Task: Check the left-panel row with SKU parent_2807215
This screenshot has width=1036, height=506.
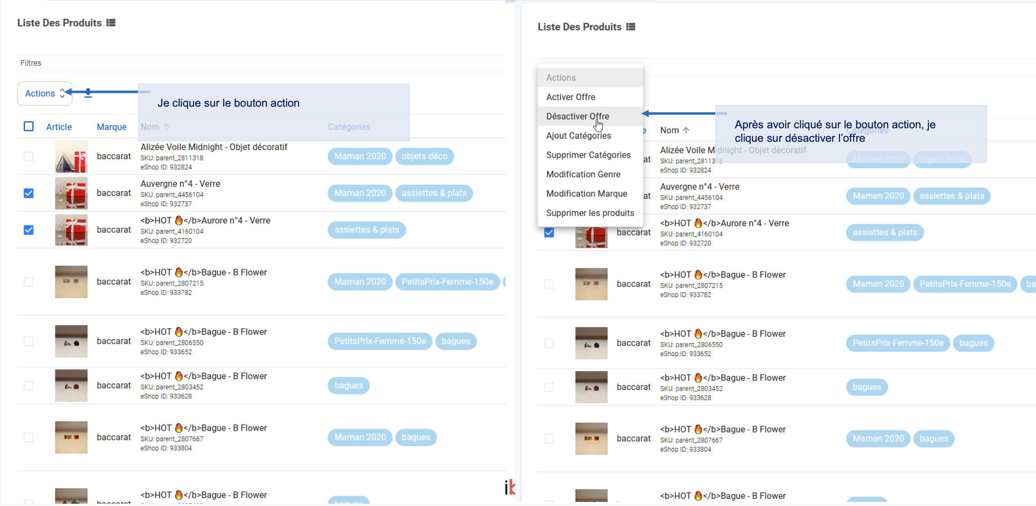Action: tap(28, 282)
